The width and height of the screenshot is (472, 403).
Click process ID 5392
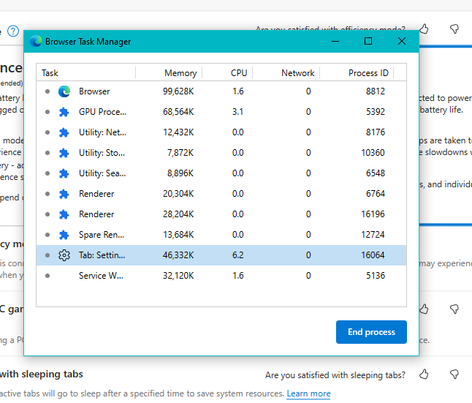click(376, 112)
